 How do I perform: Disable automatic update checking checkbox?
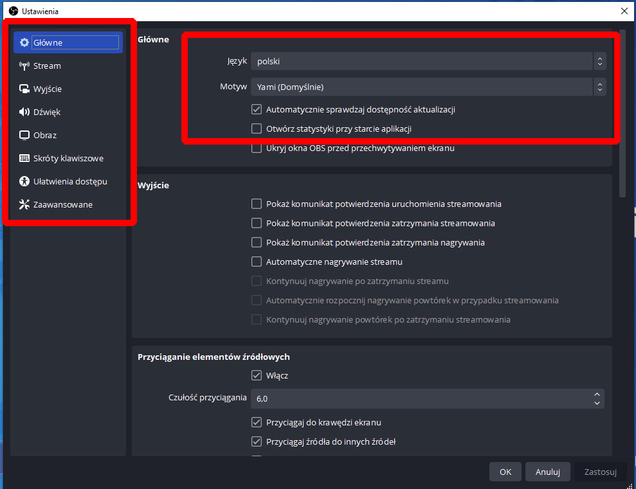pyautogui.click(x=257, y=110)
